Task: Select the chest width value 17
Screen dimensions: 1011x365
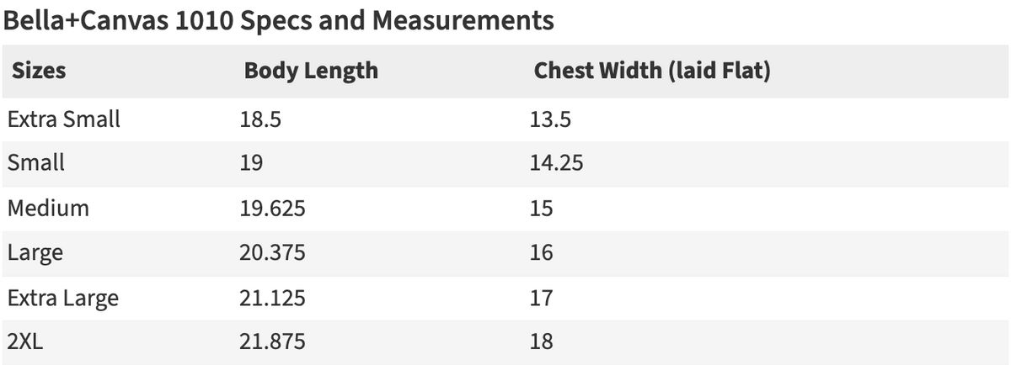Action: pyautogui.click(x=542, y=298)
